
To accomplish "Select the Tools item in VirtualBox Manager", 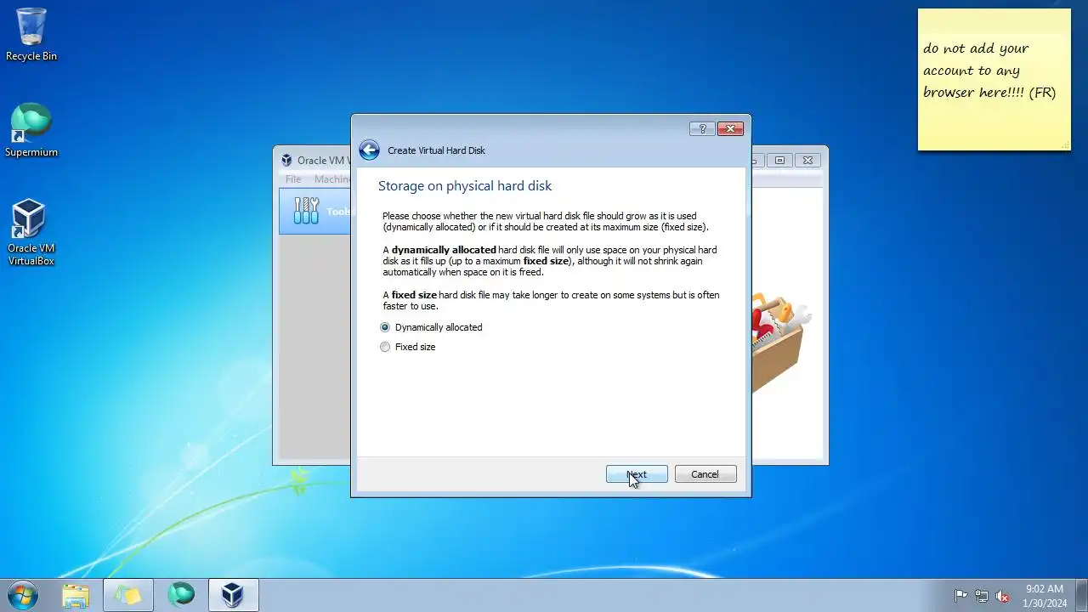I will pos(315,211).
